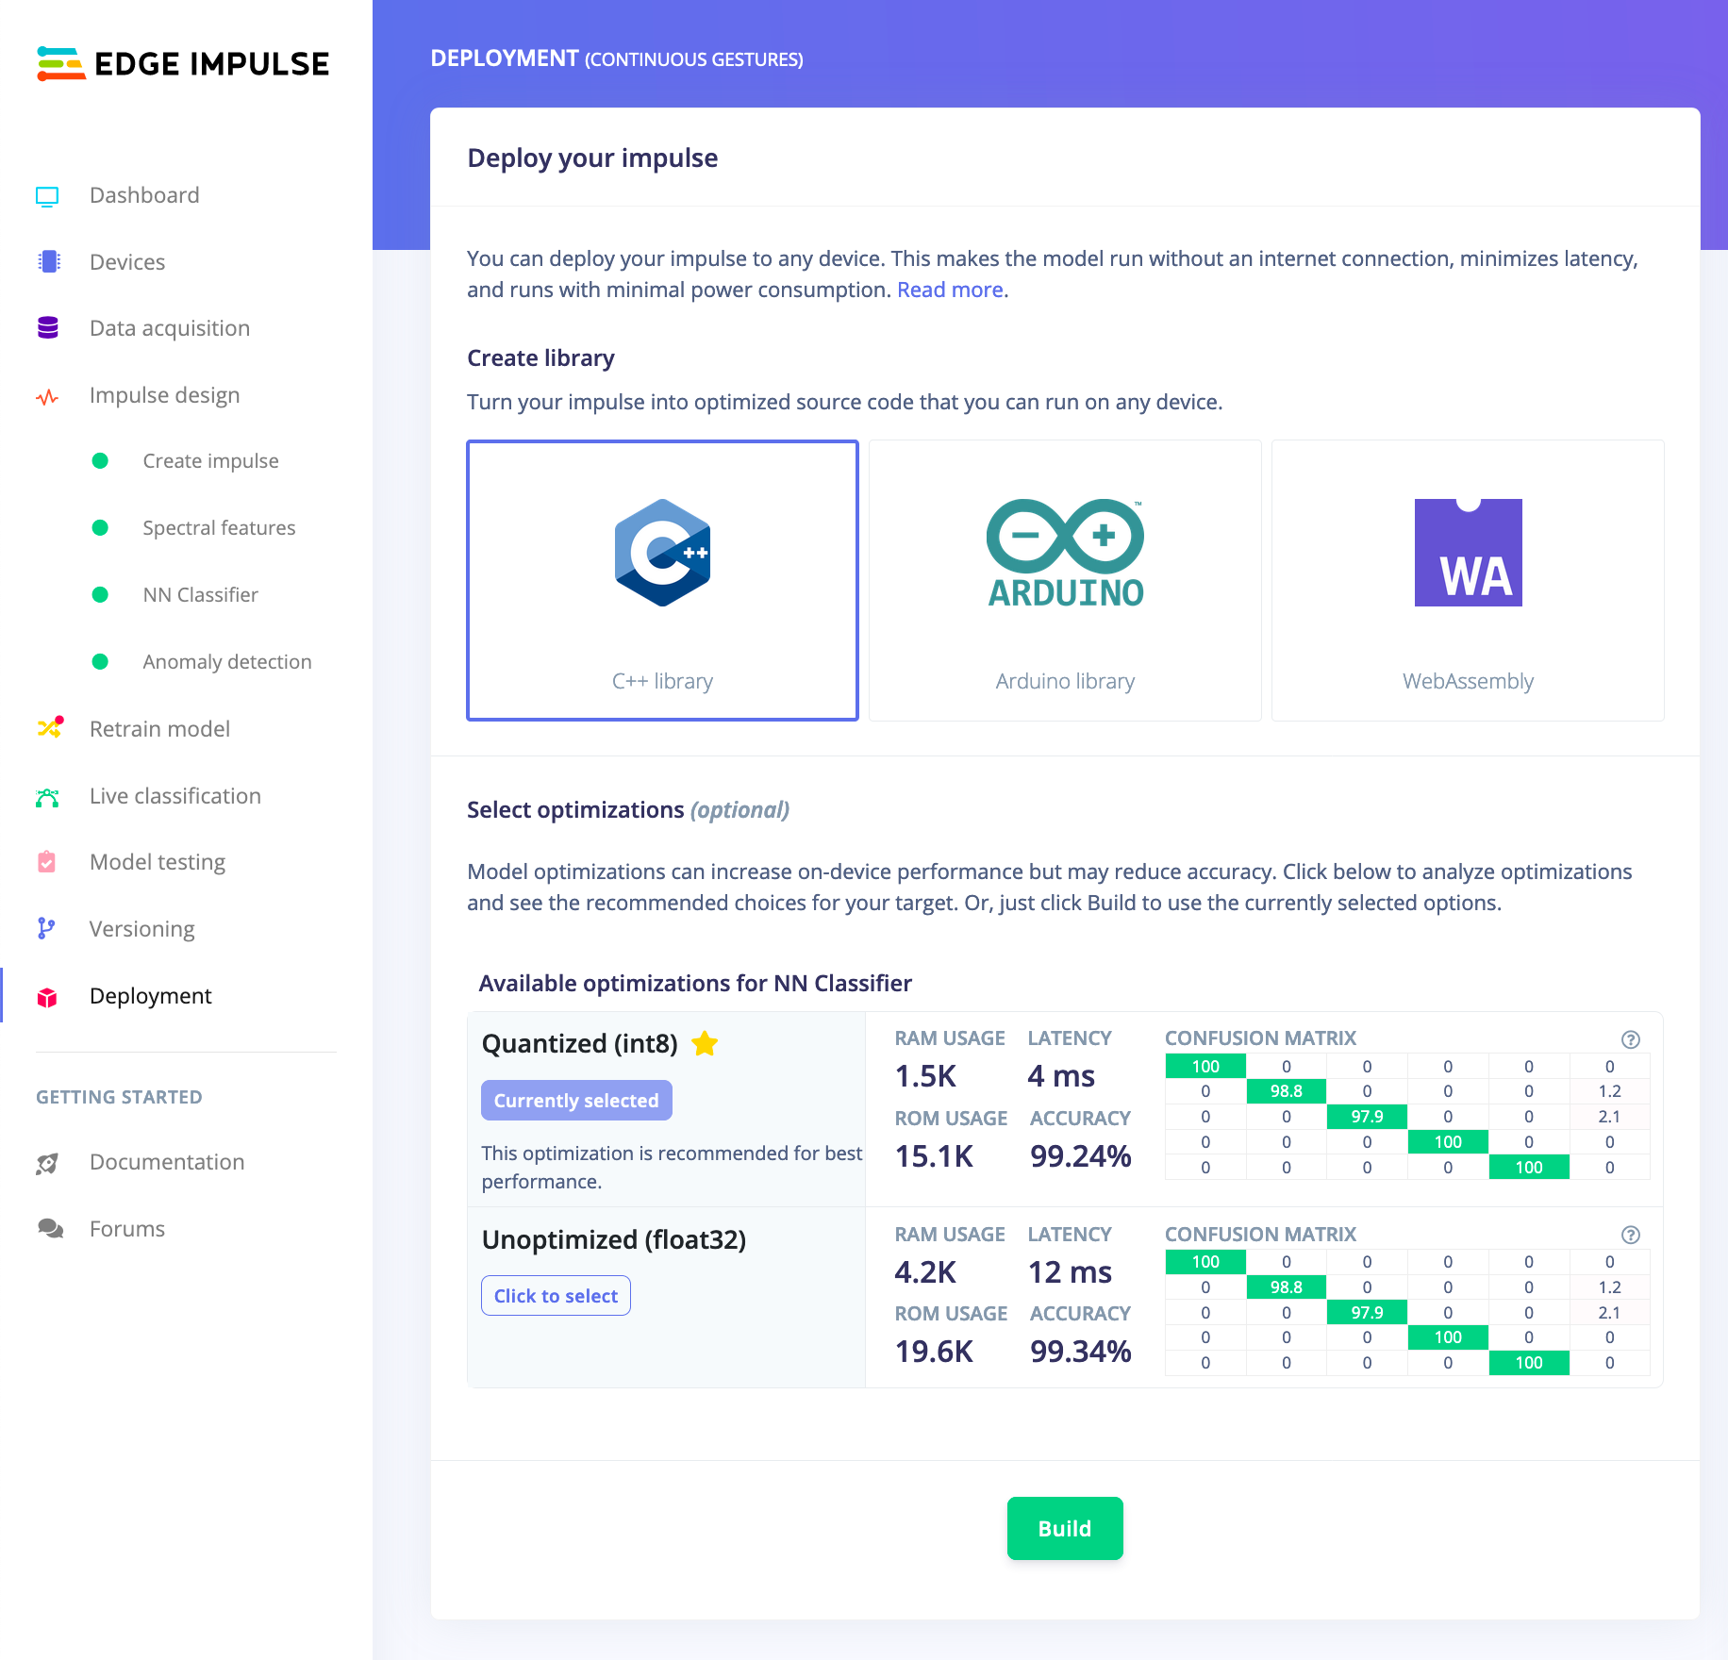
Task: Click the 99.24% accuracy value
Action: 1080,1156
